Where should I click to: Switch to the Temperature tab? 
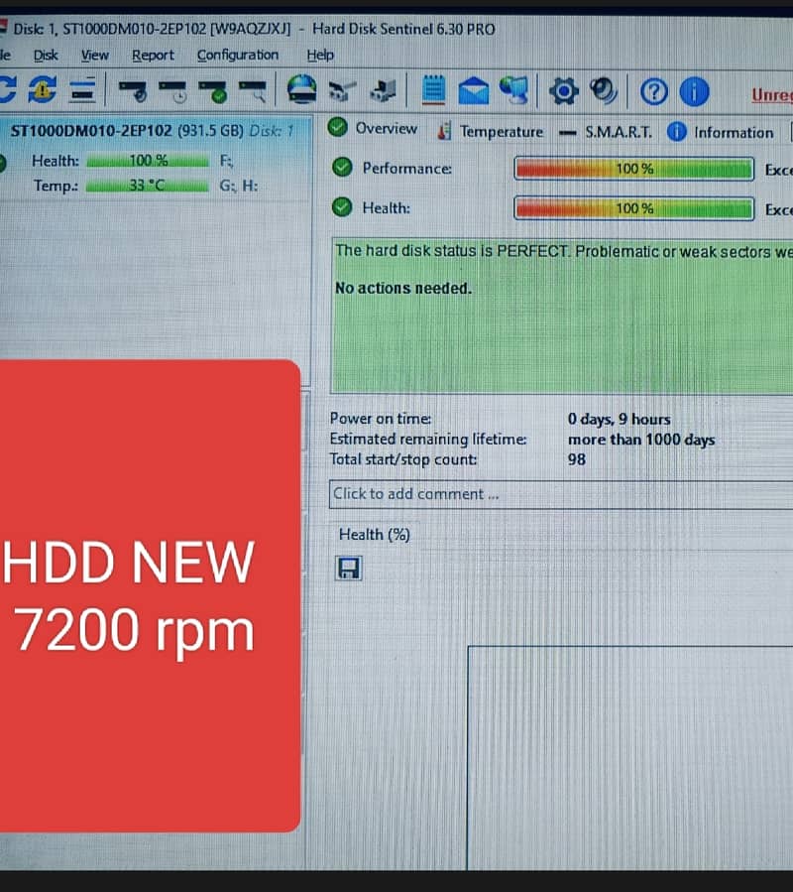(x=490, y=131)
